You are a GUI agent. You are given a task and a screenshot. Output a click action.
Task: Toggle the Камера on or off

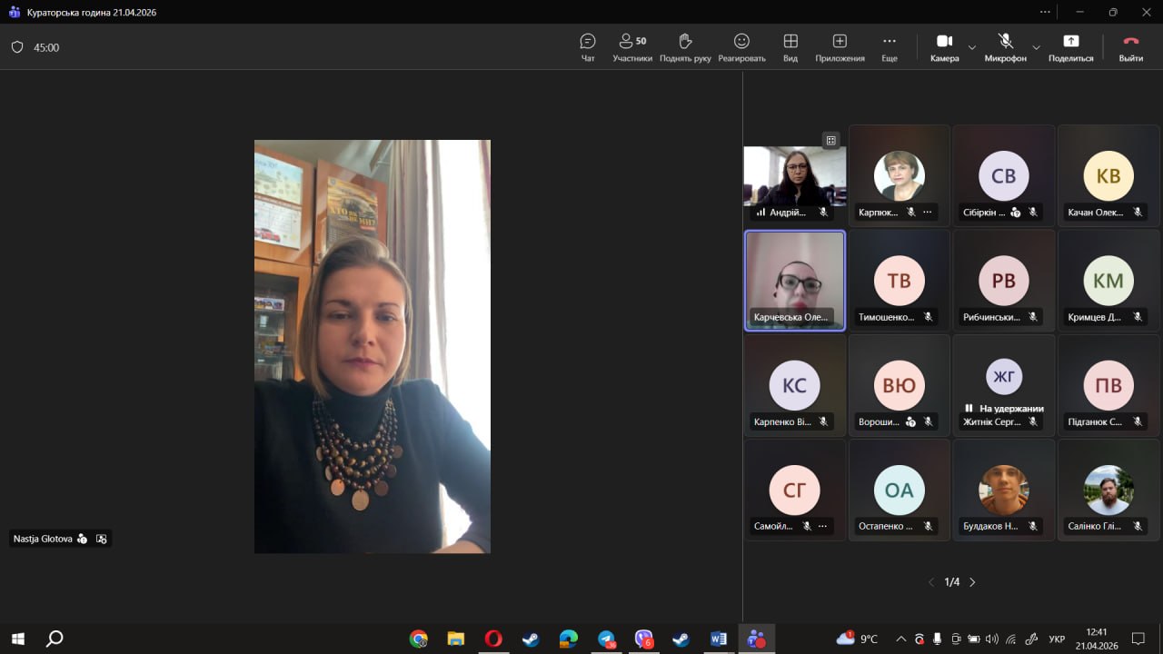coord(944,47)
